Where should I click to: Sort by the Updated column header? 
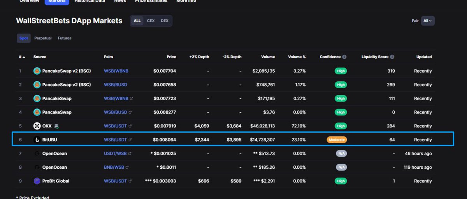tap(424, 57)
